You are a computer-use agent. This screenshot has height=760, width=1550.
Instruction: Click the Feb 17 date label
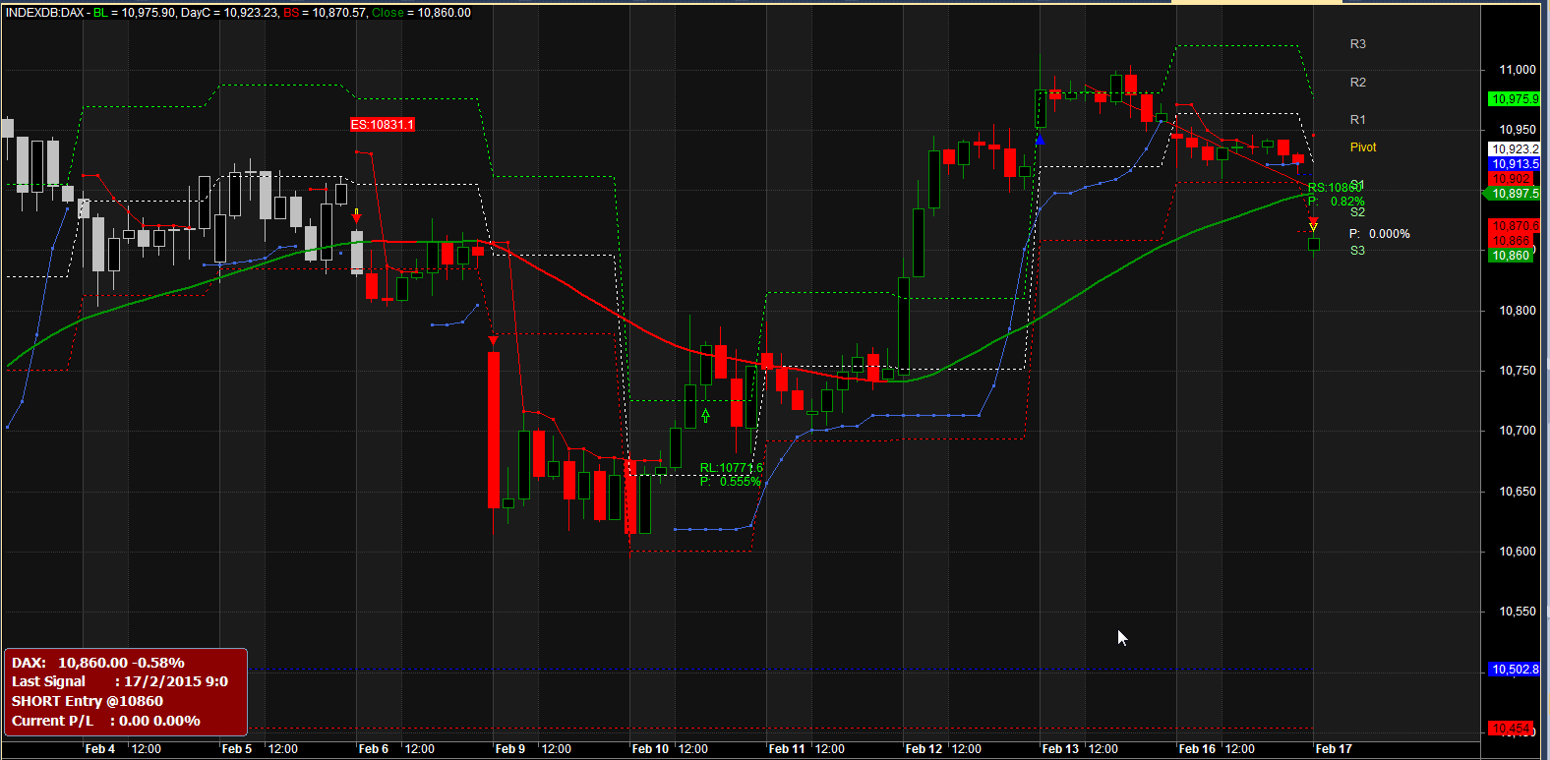tap(1334, 749)
